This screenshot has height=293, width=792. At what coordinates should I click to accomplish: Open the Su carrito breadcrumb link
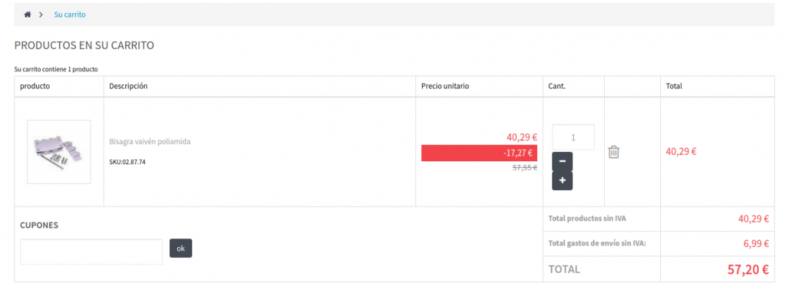pos(70,14)
